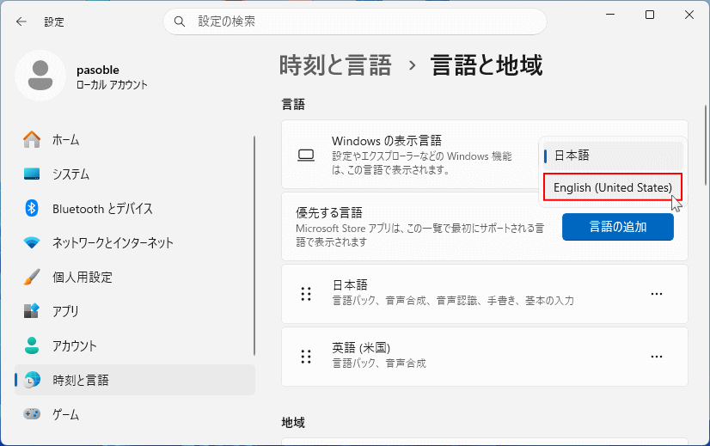Click the 地域 section heading
710x446 pixels.
293,423
